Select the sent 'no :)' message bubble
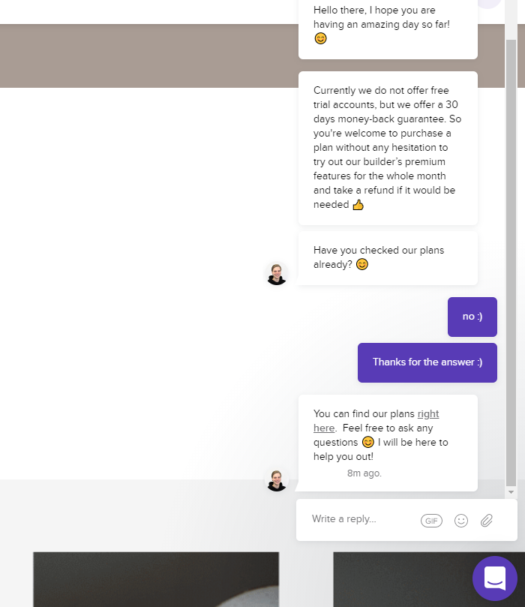 [472, 317]
